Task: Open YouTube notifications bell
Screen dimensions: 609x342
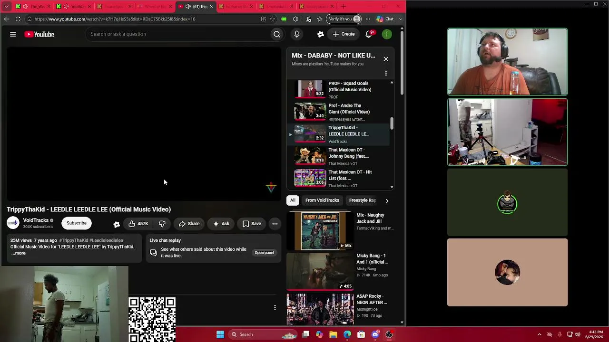Action: tap(369, 34)
